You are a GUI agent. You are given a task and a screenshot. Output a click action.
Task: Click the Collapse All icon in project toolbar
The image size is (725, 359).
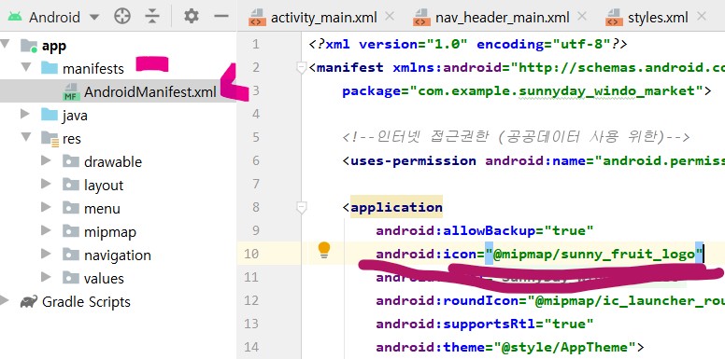(x=151, y=17)
